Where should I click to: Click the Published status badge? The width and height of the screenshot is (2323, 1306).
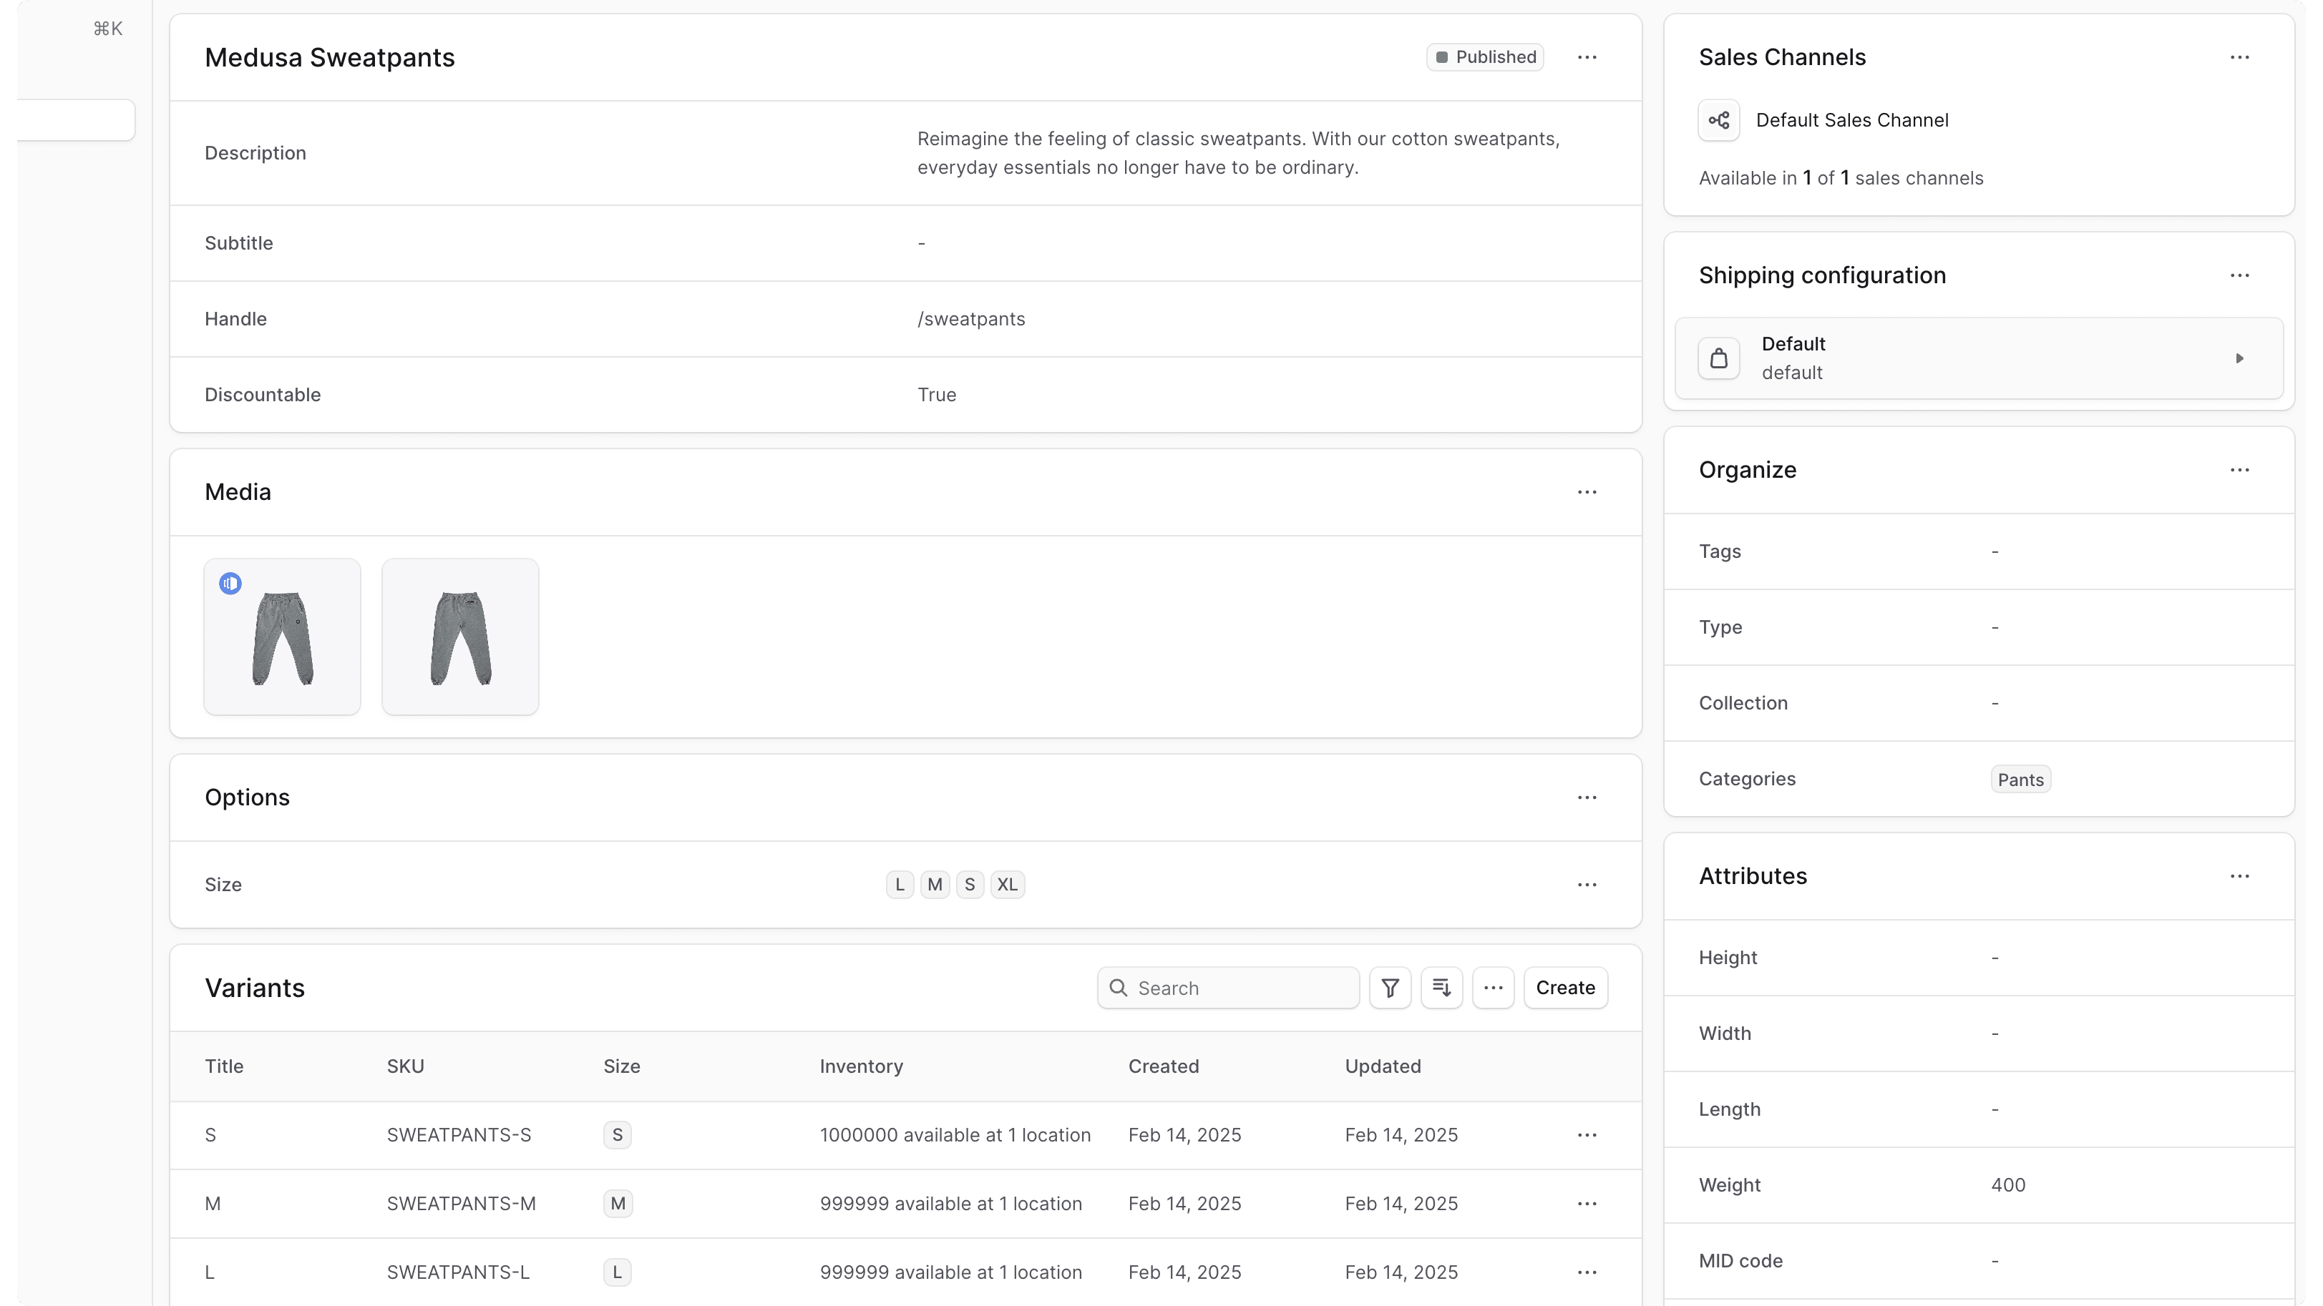pos(1484,57)
